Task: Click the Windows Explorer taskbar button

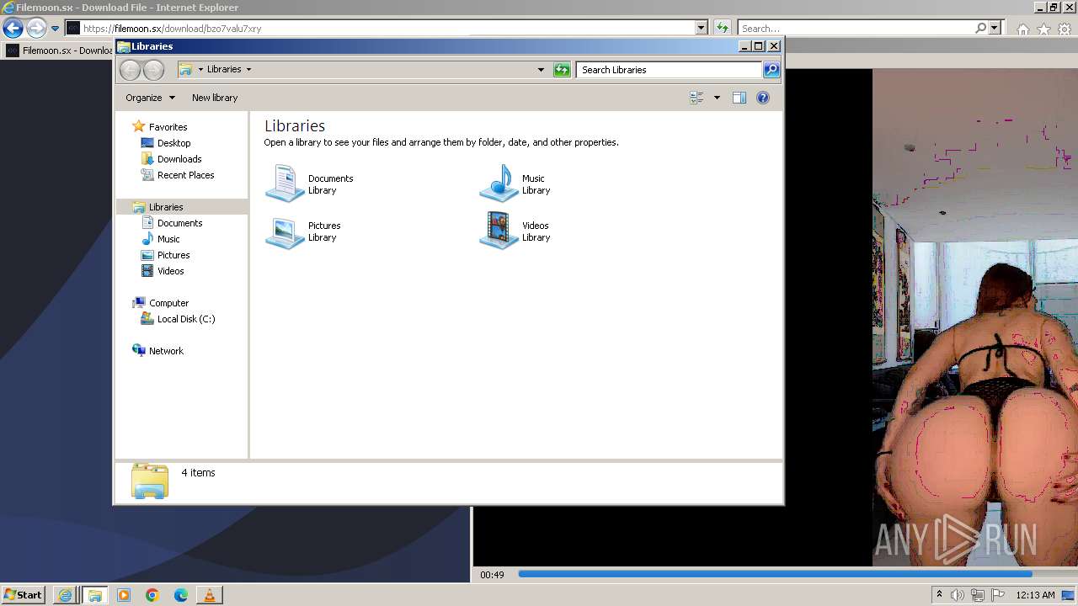Action: (94, 595)
